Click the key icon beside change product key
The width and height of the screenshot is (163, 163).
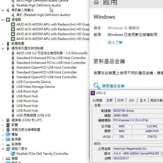[97, 86]
